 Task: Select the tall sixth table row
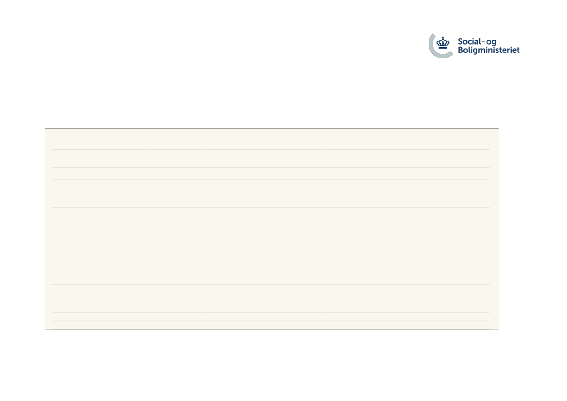coord(271,265)
